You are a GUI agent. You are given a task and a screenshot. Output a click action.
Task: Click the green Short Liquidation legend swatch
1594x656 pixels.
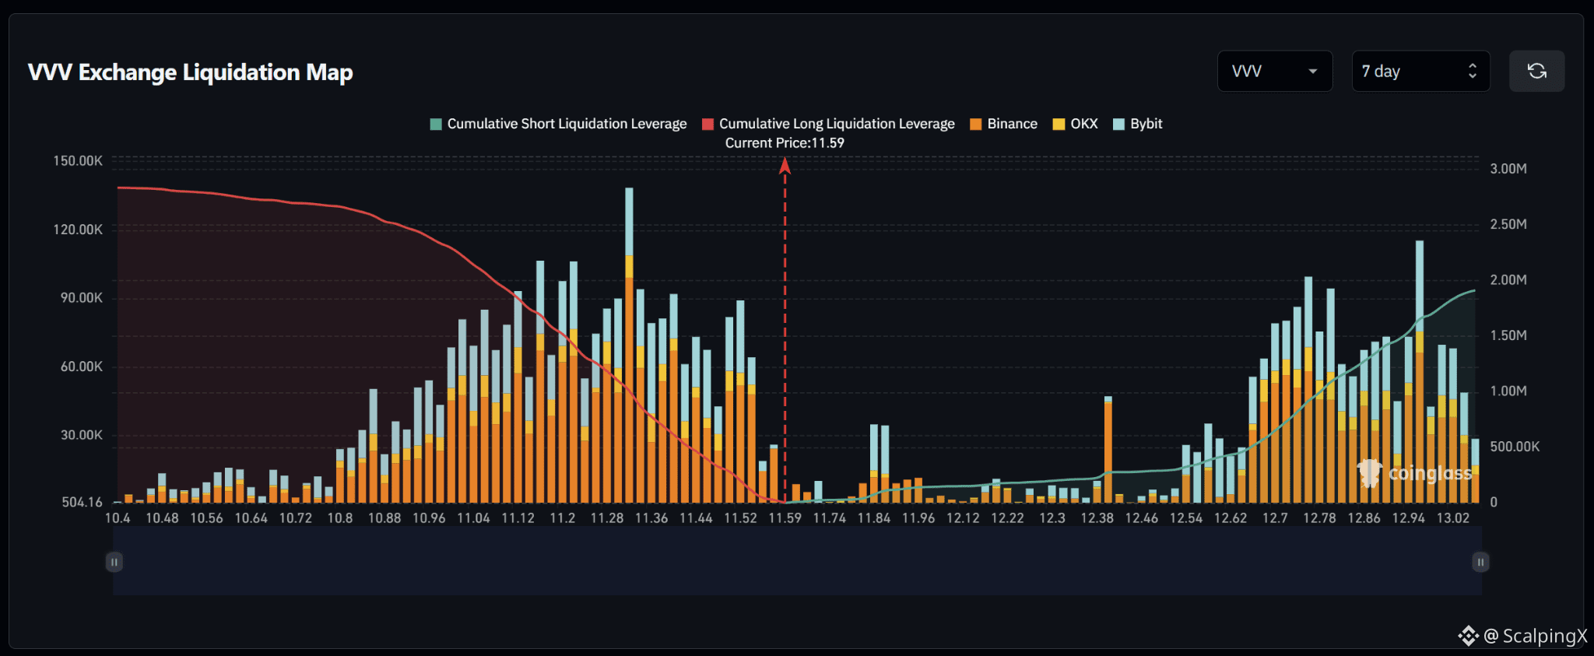point(436,125)
